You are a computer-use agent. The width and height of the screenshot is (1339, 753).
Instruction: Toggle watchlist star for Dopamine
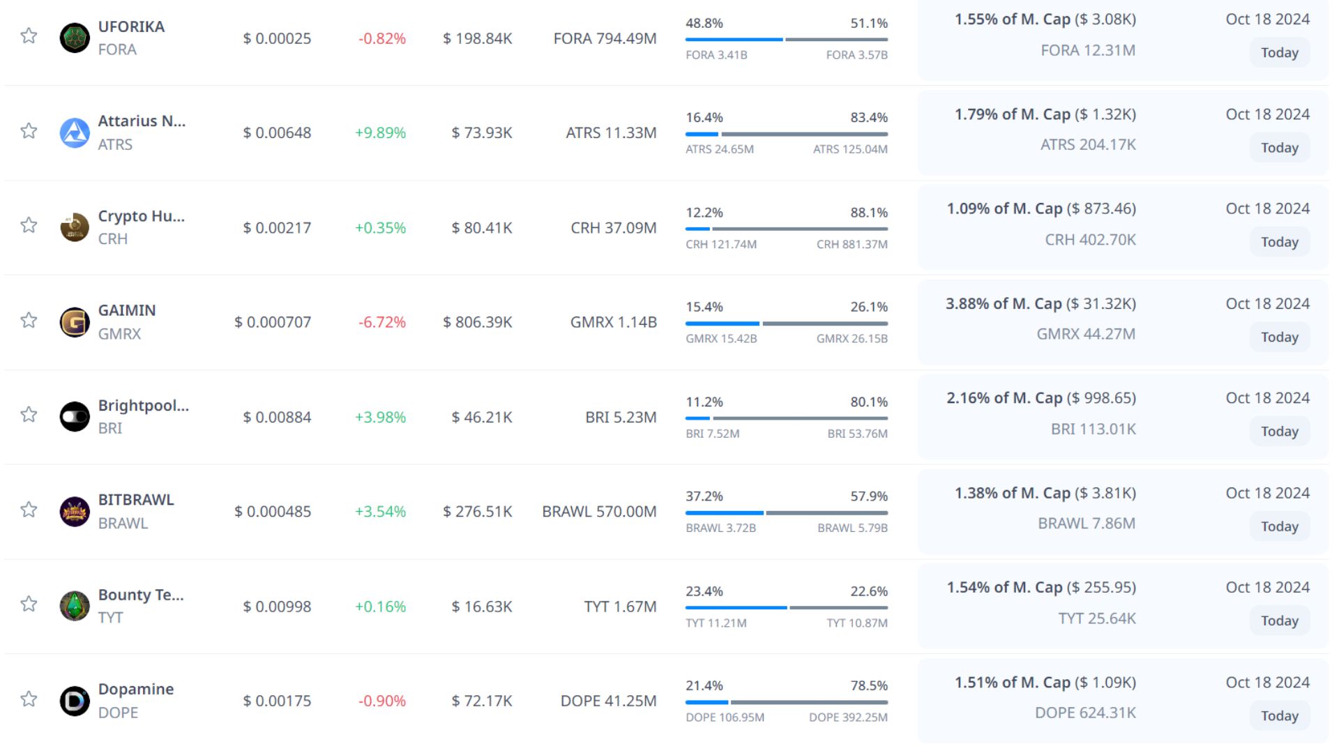pos(29,699)
